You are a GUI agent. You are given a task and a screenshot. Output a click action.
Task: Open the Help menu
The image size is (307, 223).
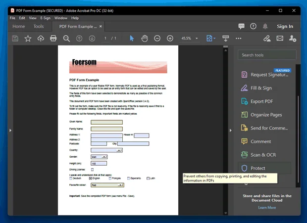75,18
